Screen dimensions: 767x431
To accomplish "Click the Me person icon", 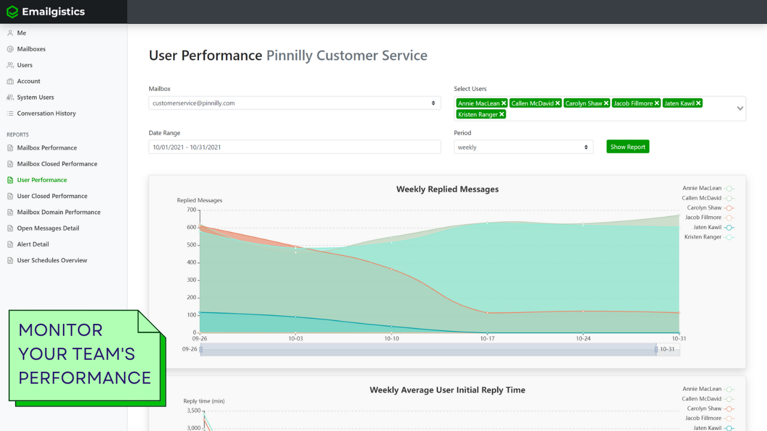I will tap(10, 33).
